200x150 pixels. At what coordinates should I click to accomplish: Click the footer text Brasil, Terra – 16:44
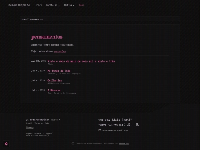37,123
